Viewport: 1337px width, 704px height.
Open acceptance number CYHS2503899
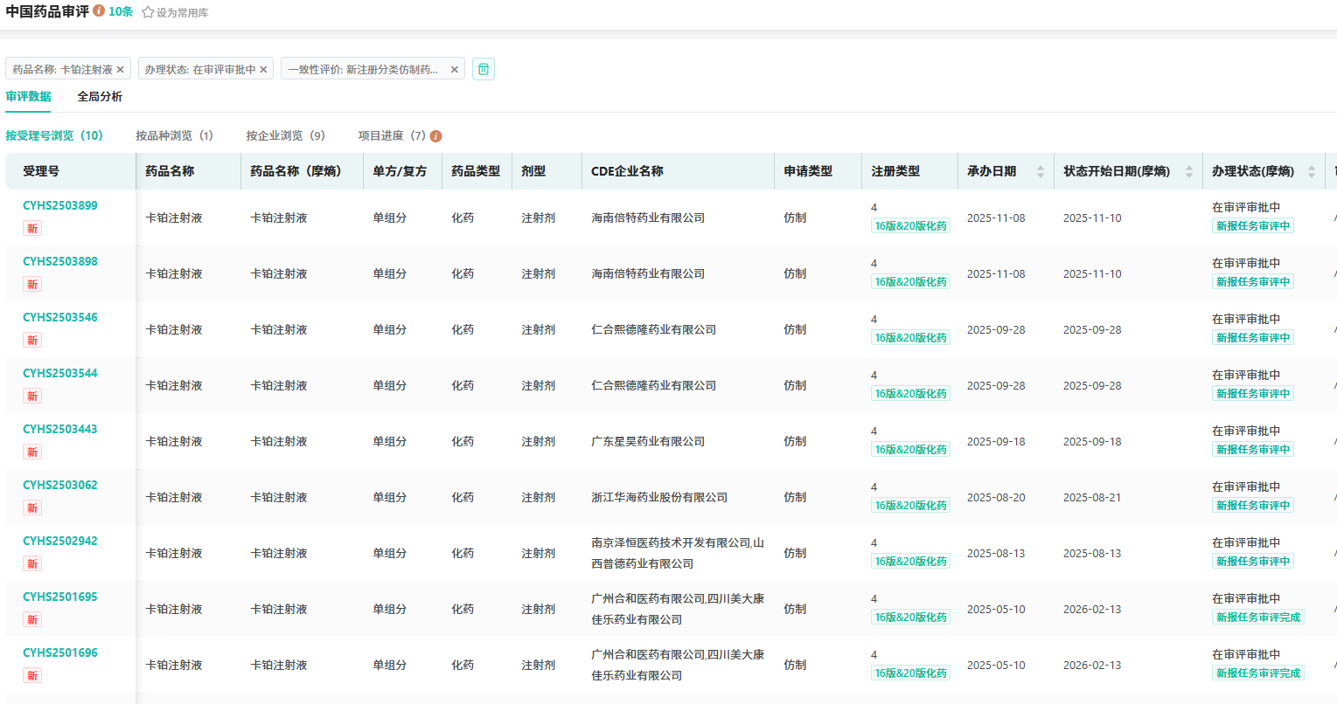[x=60, y=206]
